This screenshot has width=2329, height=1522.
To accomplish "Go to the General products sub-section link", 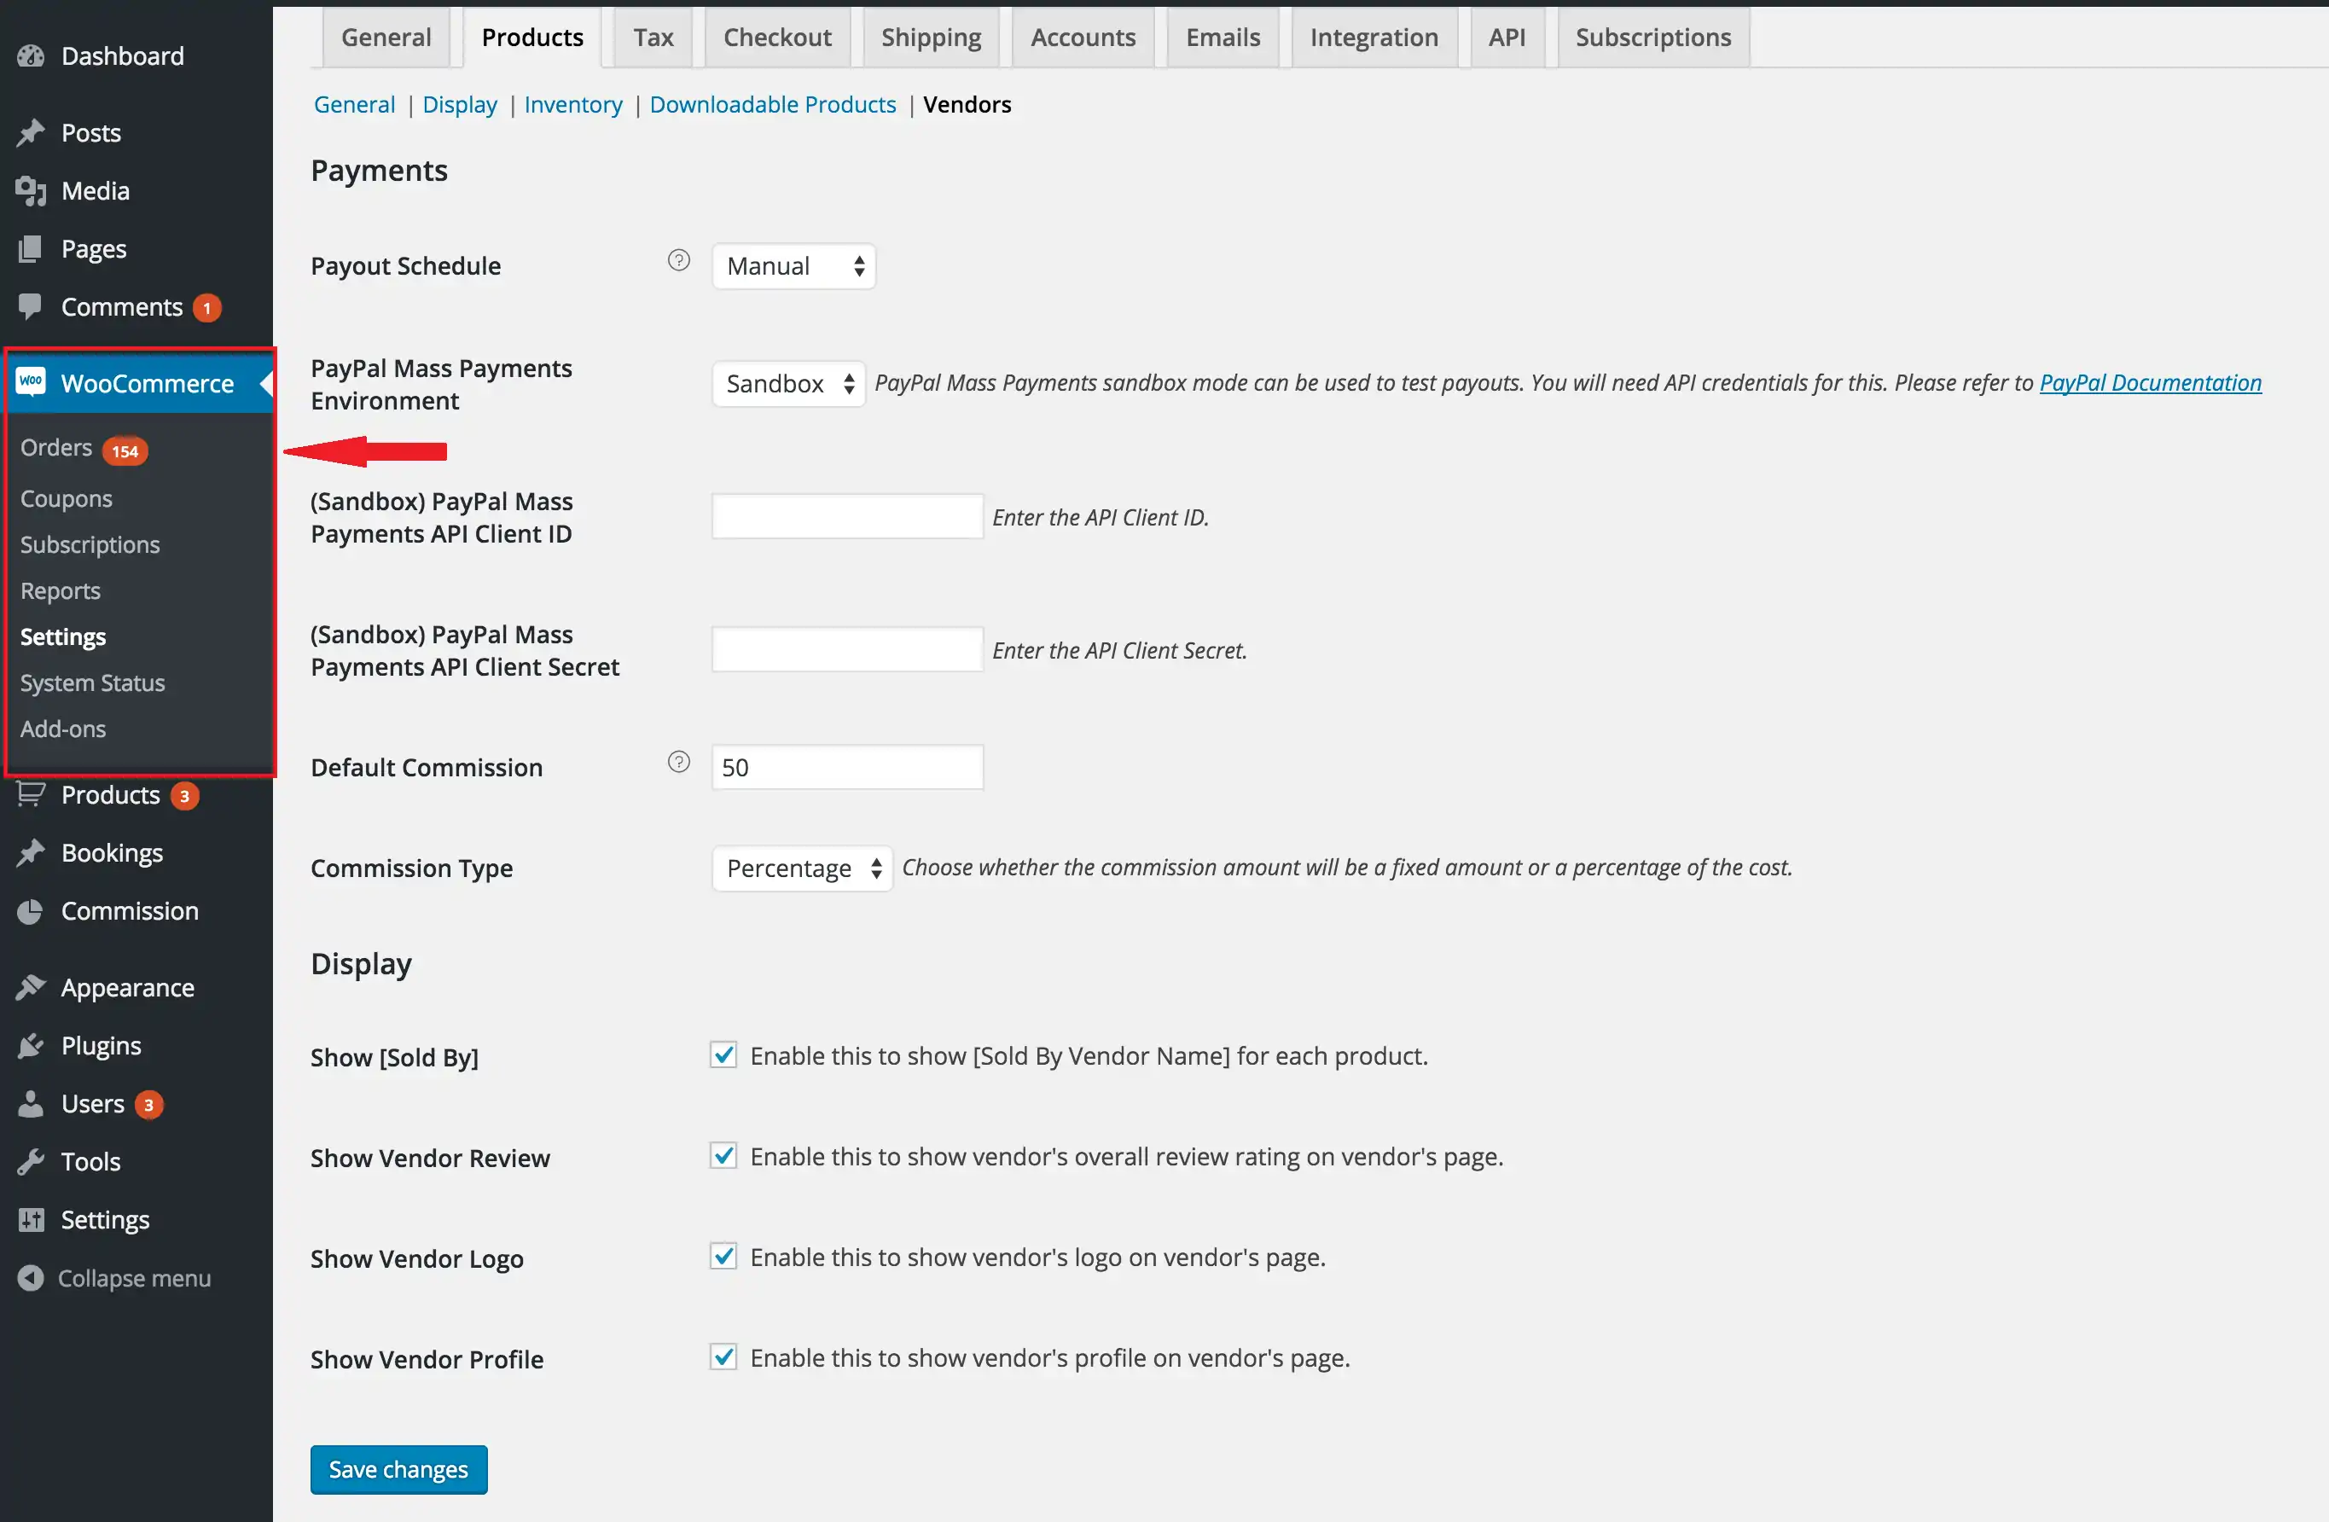I will point(354,105).
